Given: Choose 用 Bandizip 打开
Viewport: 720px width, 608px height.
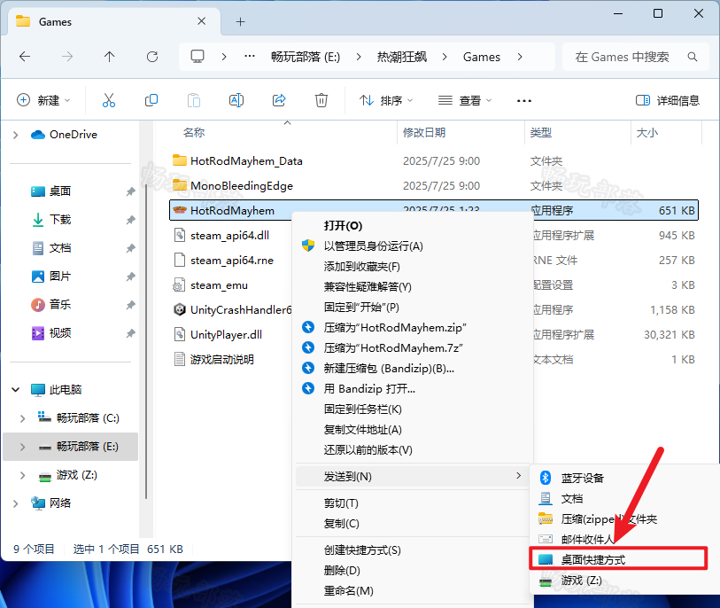Looking at the screenshot, I should click(369, 389).
